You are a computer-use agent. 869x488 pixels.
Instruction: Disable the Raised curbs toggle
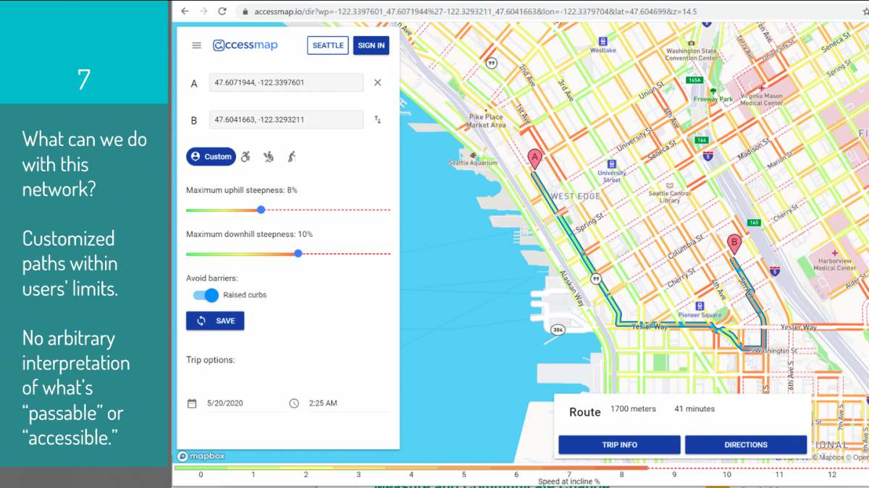[203, 296]
